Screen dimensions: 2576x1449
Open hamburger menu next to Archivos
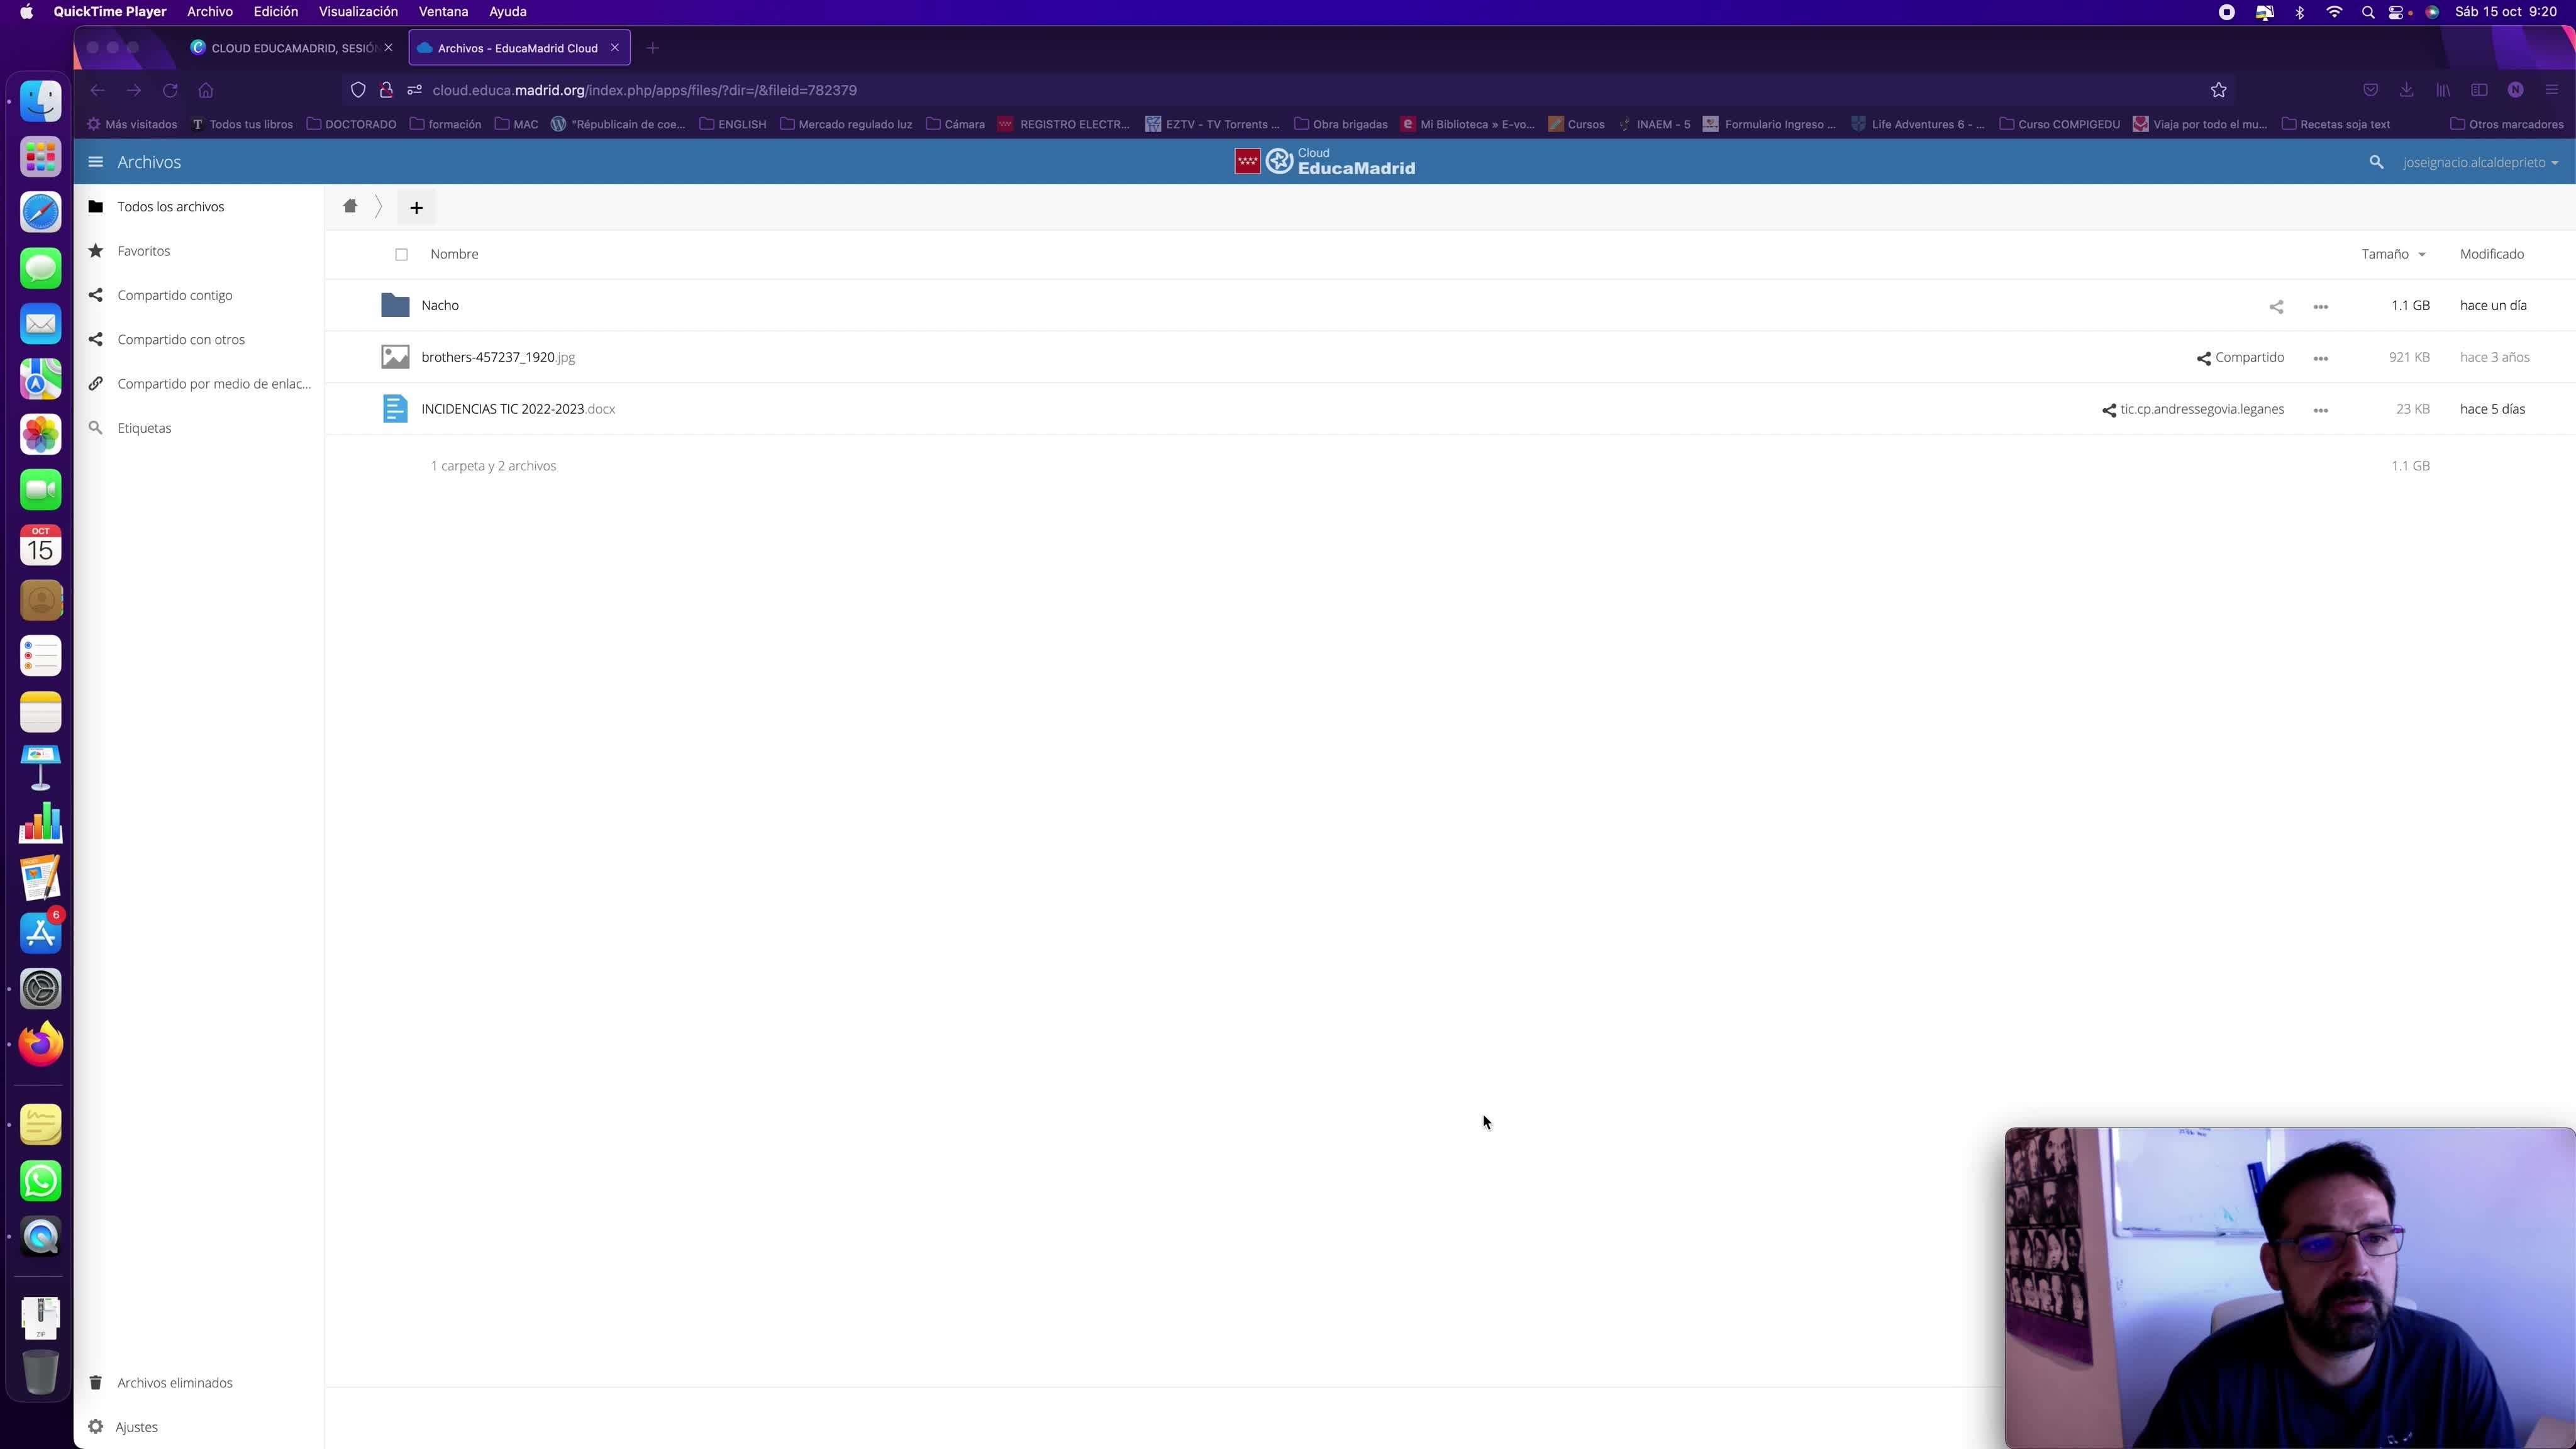(95, 162)
